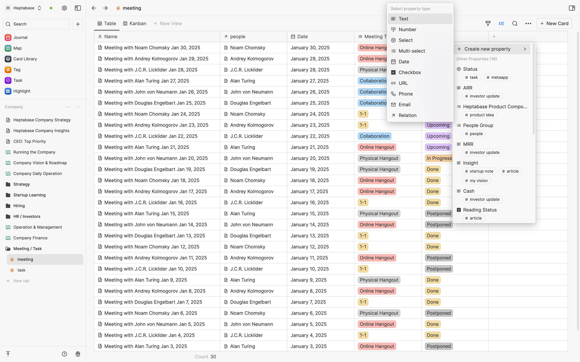Collapse the Company section chevron

click(x=78, y=107)
